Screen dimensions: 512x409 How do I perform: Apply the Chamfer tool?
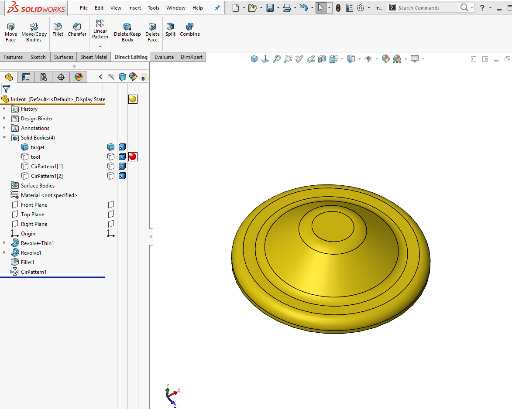click(77, 29)
